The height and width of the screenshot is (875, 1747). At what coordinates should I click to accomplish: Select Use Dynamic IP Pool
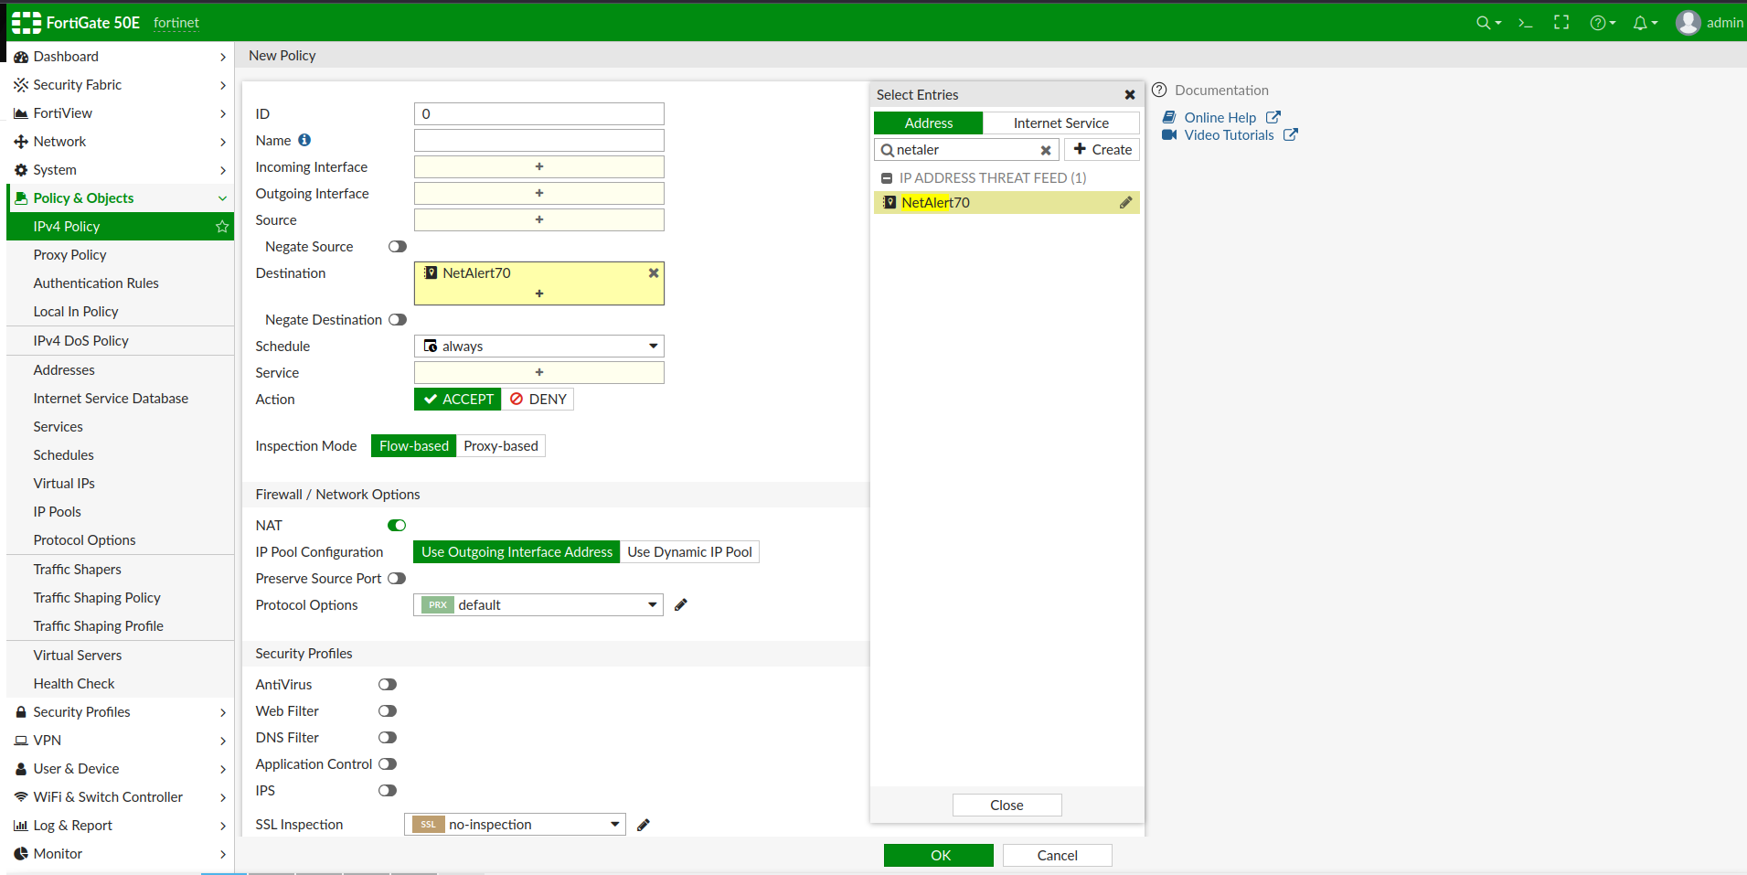coord(689,552)
